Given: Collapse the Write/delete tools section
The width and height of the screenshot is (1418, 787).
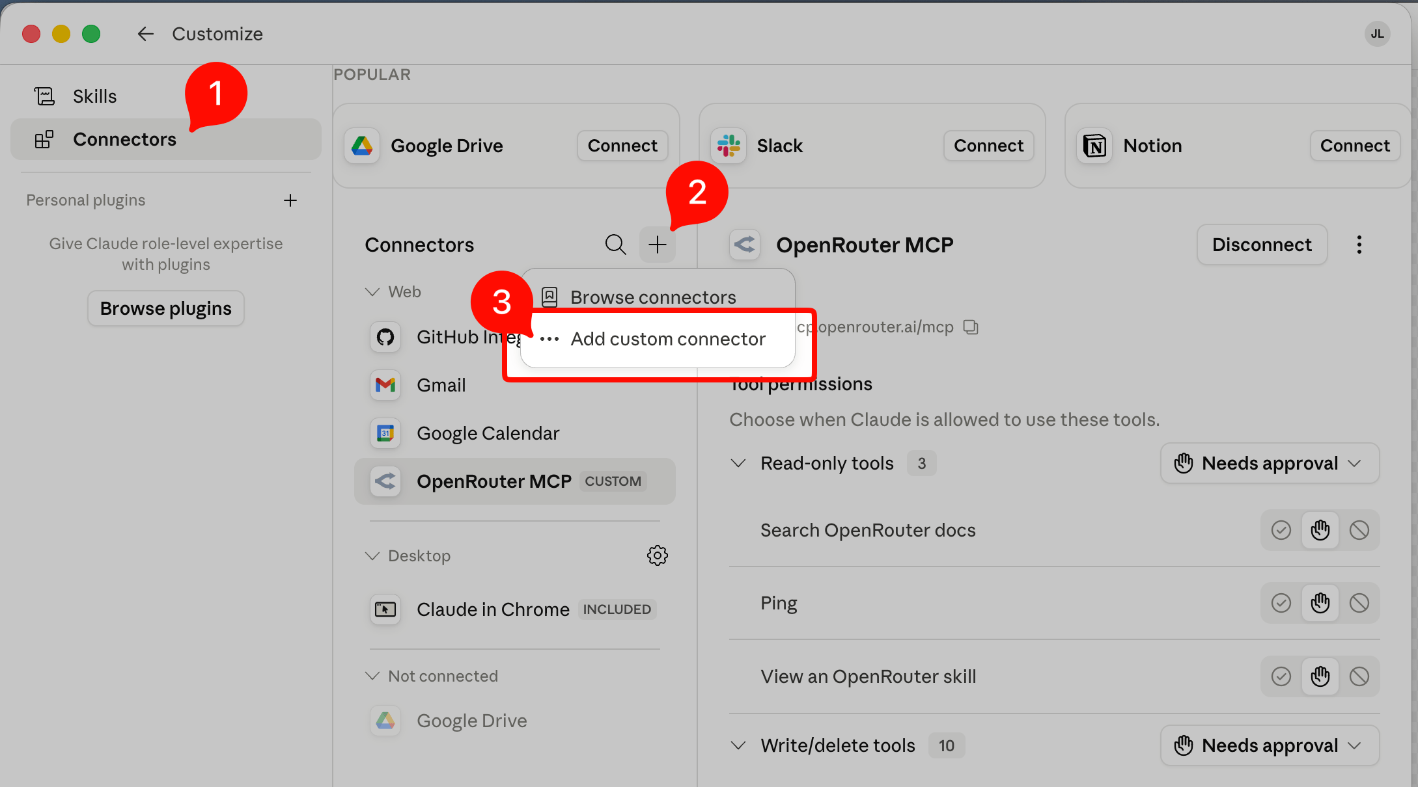Looking at the screenshot, I should 738,745.
